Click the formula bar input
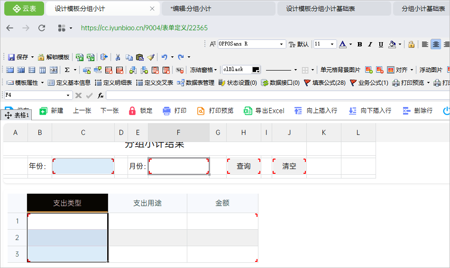This screenshot has height=268, width=450. (x=278, y=95)
